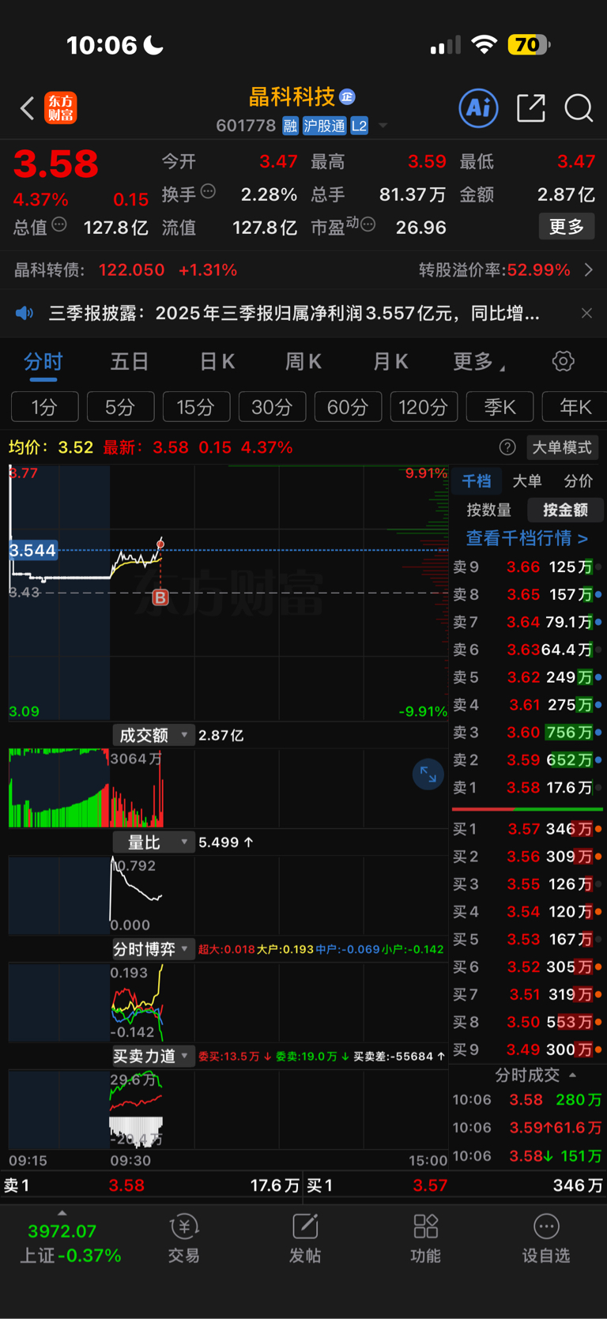The image size is (607, 1319).
Task: Open the chart settings gear
Action: click(x=563, y=362)
